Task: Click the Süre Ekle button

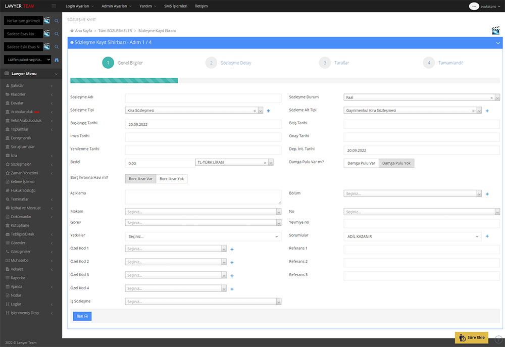Action: (472, 338)
